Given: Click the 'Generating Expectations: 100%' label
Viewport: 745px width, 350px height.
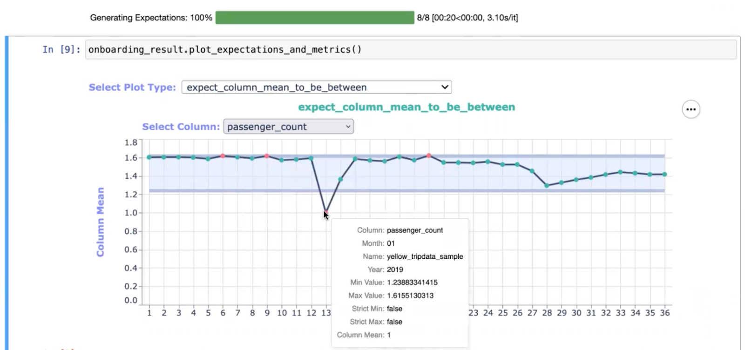Looking at the screenshot, I should (151, 18).
